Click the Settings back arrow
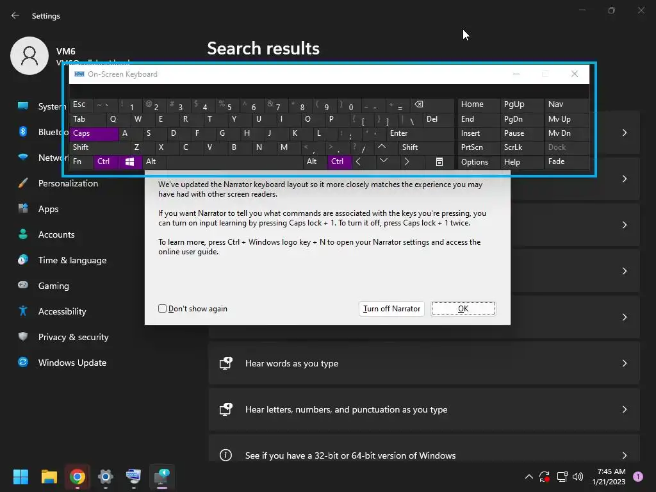Image resolution: width=656 pixels, height=492 pixels. click(x=15, y=15)
